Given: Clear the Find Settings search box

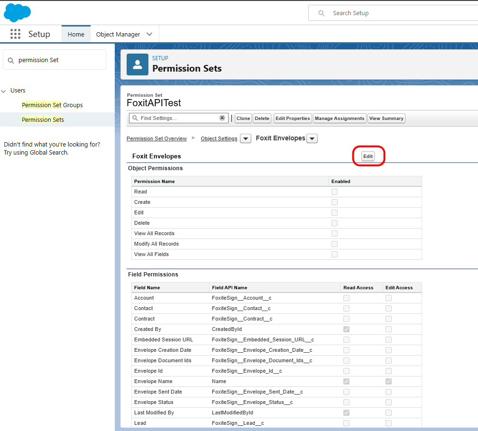Looking at the screenshot, I should click(222, 118).
